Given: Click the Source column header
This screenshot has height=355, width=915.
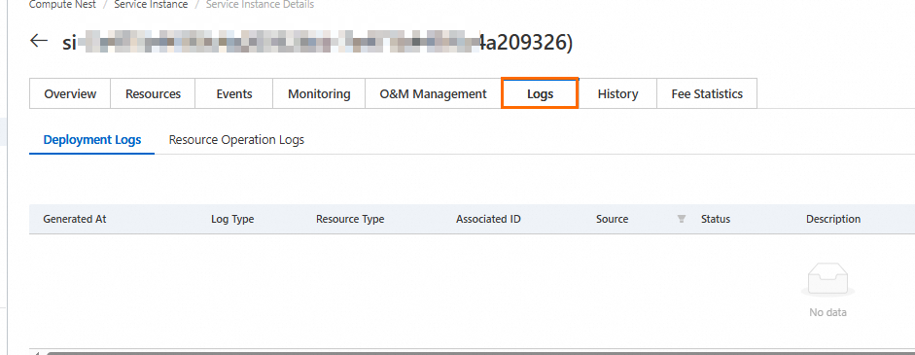Looking at the screenshot, I should (x=613, y=220).
